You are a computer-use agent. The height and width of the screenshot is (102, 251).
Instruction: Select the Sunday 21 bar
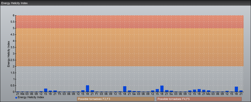204,91
